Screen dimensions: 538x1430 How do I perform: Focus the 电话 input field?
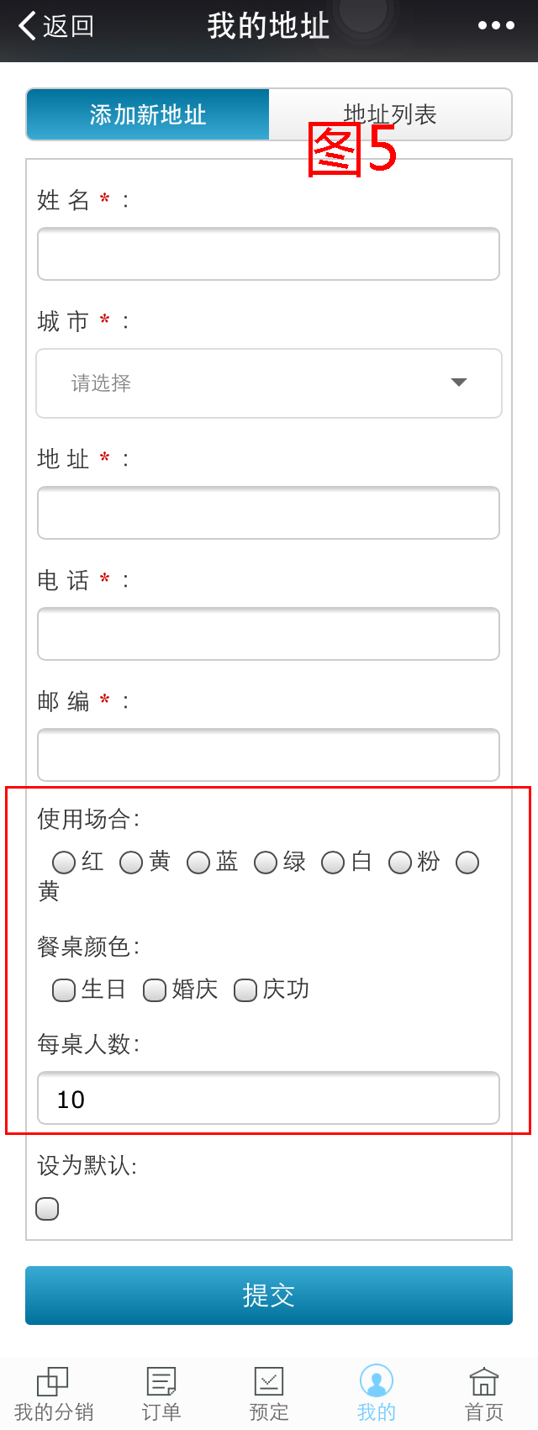point(269,634)
